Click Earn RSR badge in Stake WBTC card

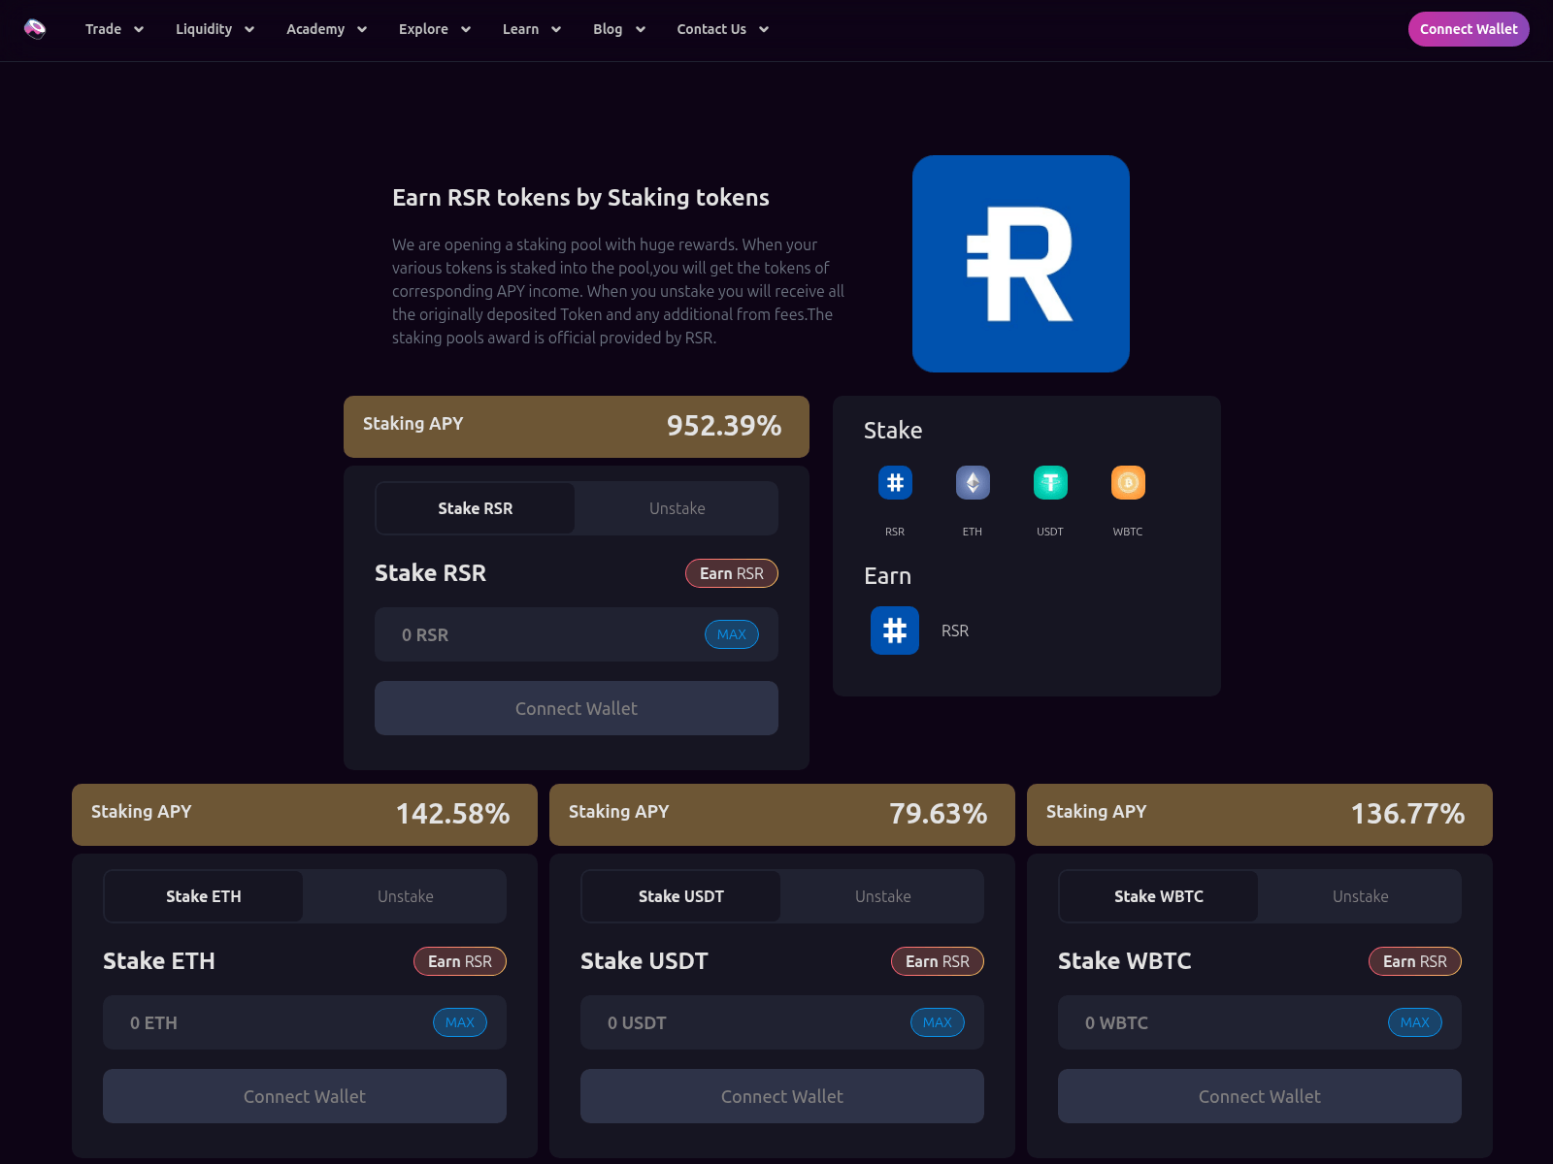1415,961
